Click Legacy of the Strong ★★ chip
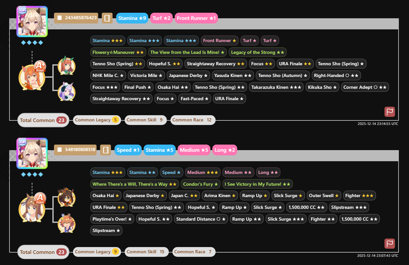This screenshot has height=265, width=409. (x=258, y=52)
